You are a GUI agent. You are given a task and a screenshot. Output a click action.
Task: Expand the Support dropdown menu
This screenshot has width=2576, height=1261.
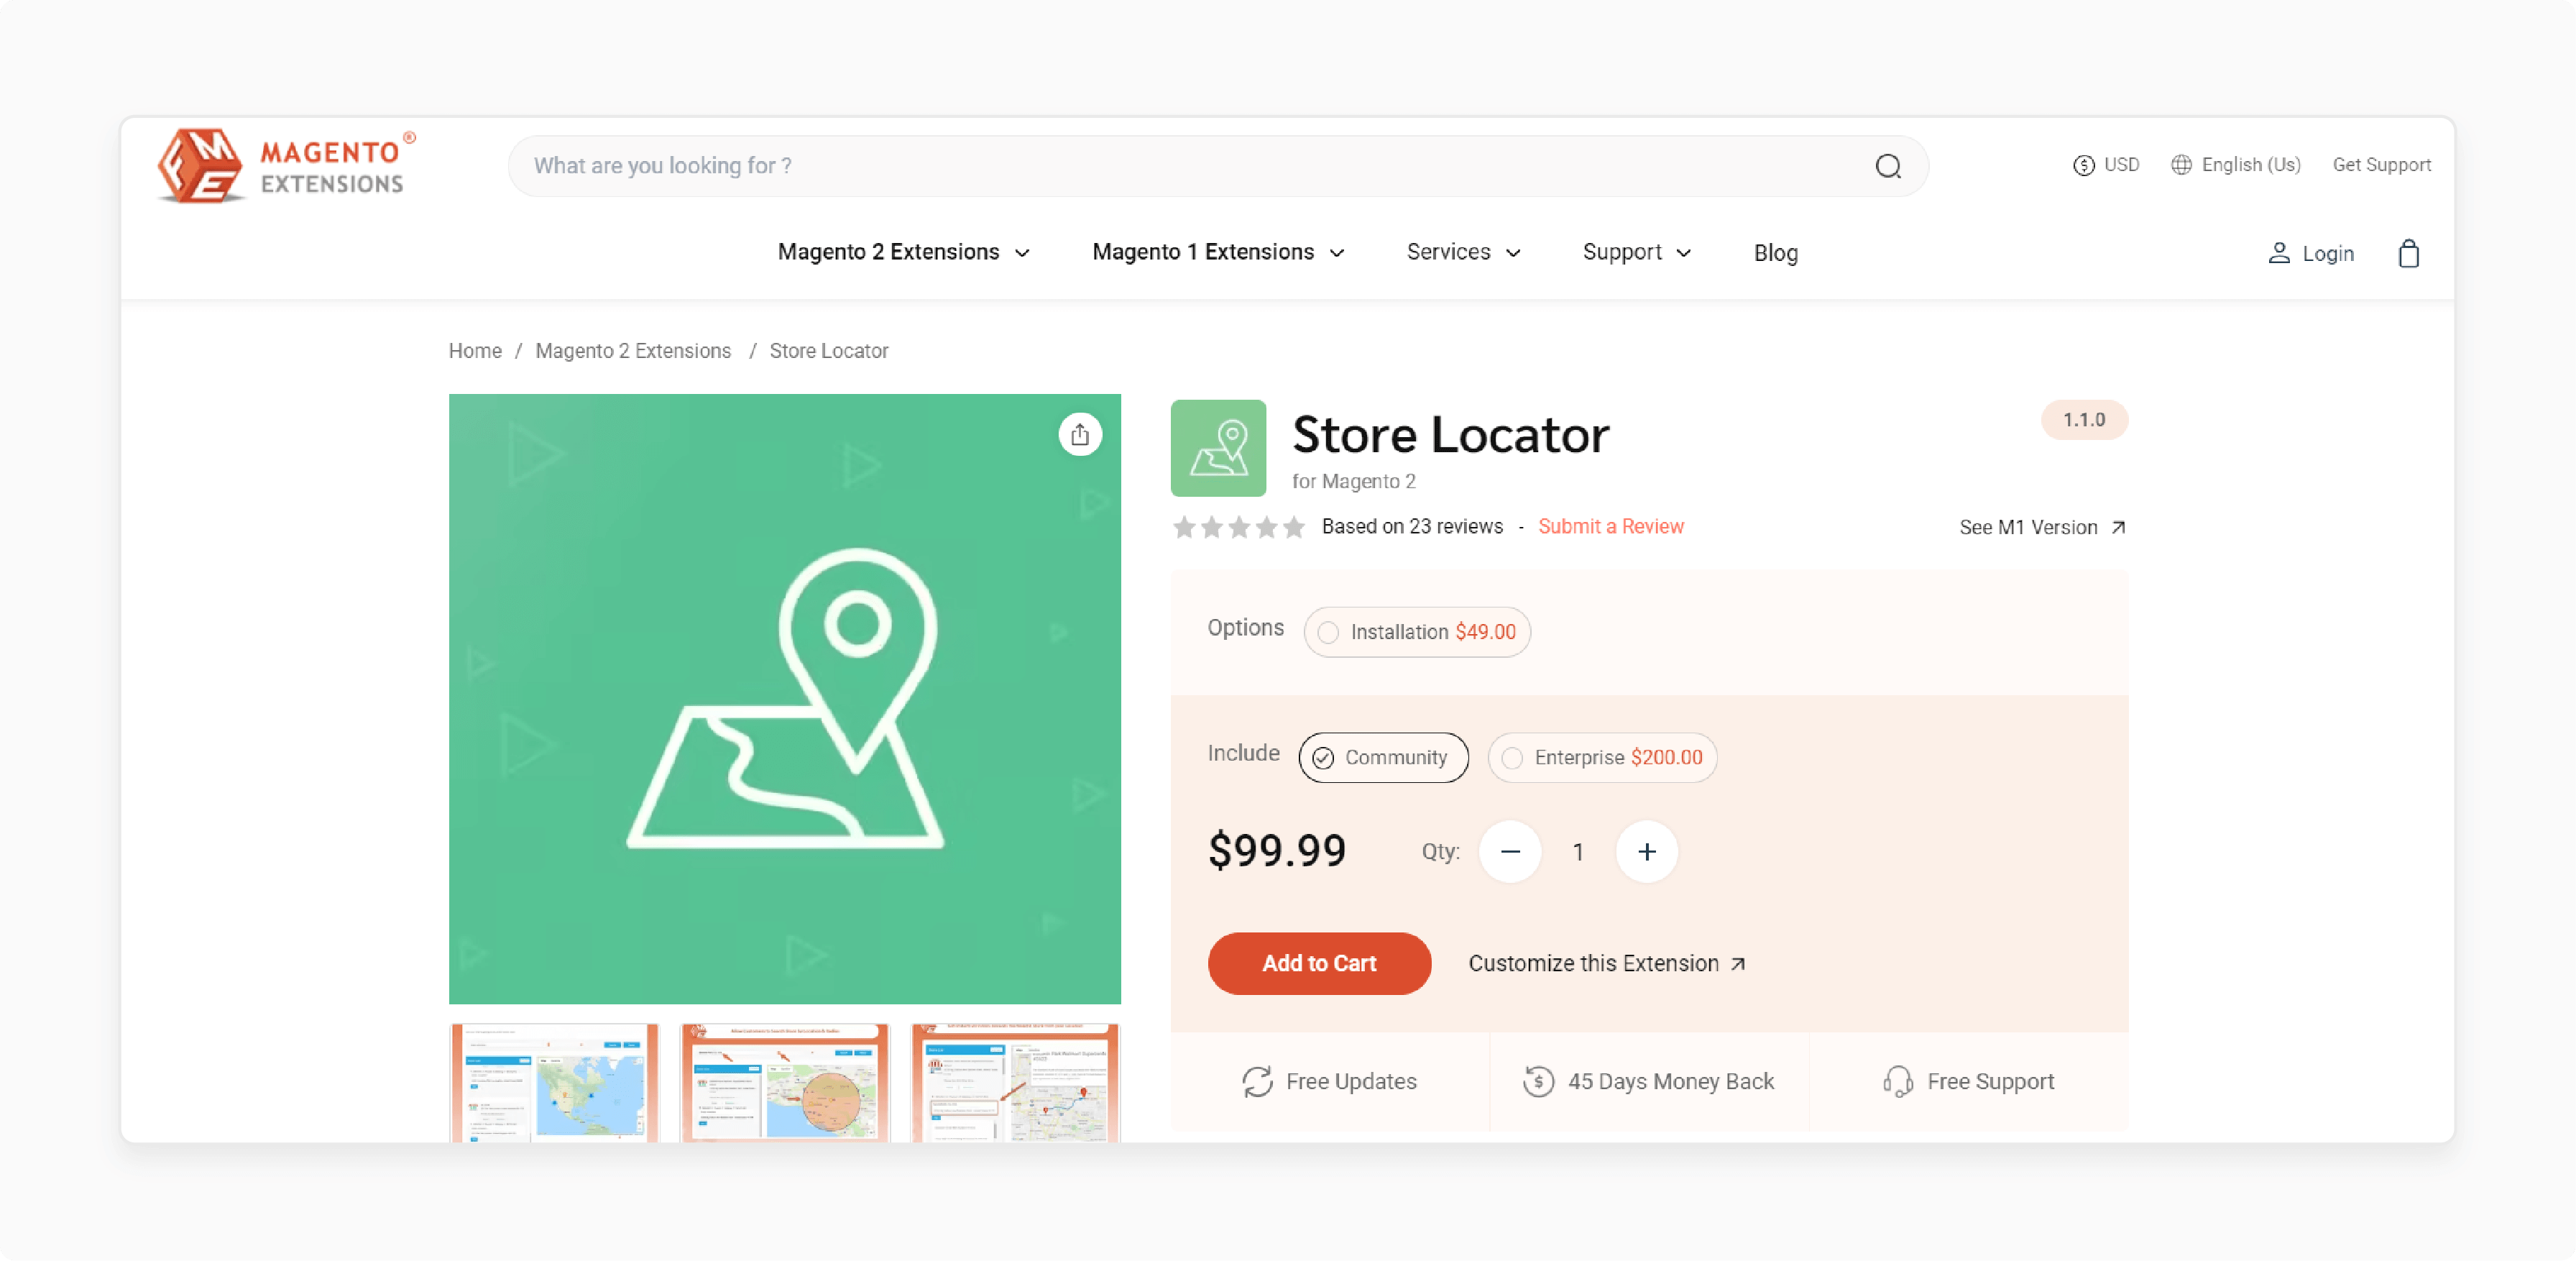(1636, 253)
